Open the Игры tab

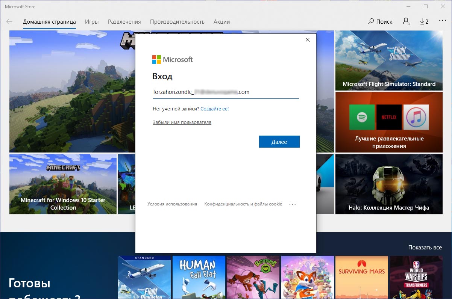click(92, 22)
